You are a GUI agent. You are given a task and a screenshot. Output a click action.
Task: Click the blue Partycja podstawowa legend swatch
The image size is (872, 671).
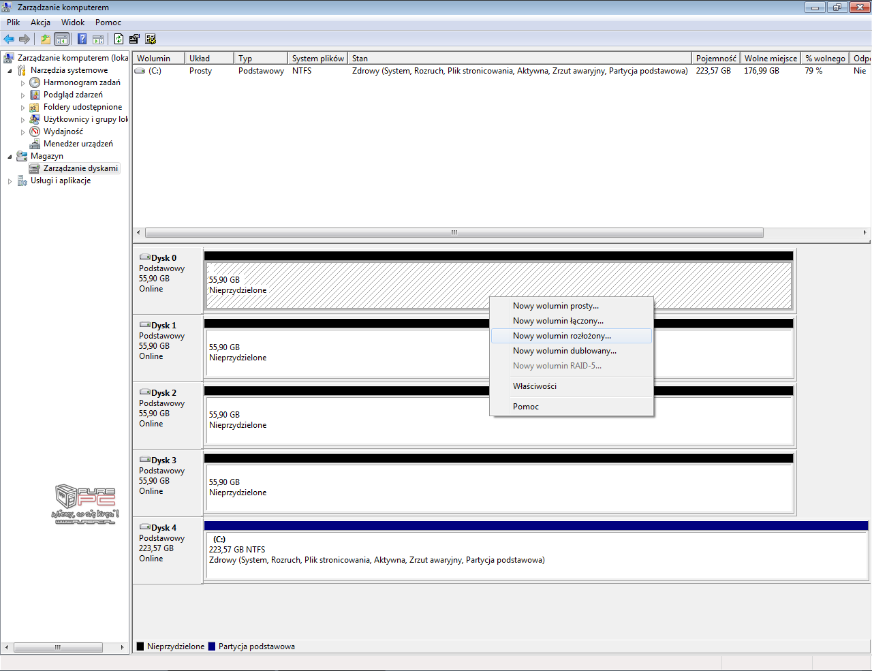[x=212, y=646]
